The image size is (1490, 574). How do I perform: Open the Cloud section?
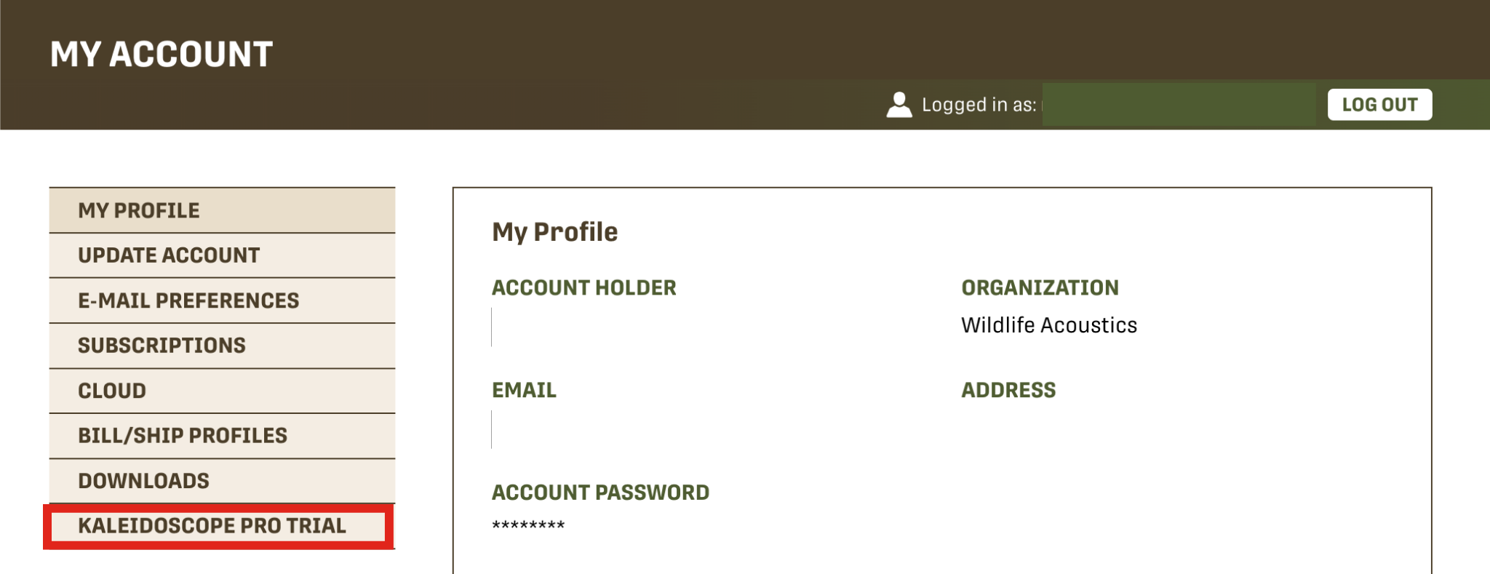(222, 391)
